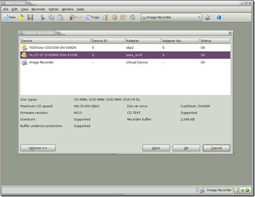Open a file with the folder icon

coord(21,17)
